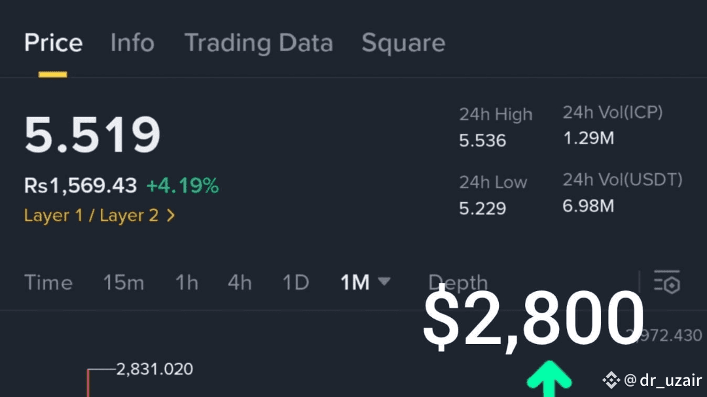
Task: Click the 2,831.020 high price marker
Action: (154, 369)
